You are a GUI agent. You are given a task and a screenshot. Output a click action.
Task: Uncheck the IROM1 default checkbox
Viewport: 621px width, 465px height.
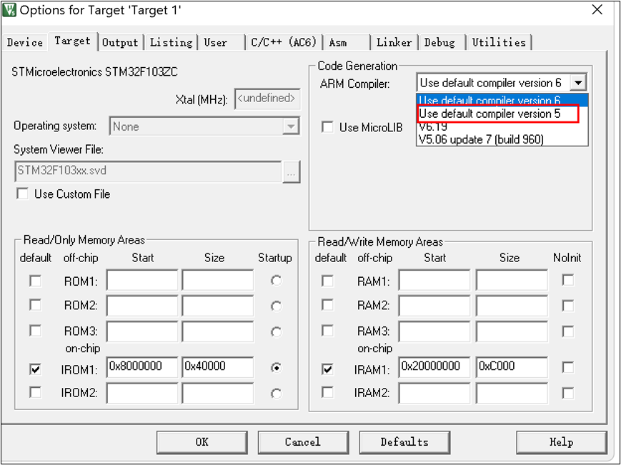click(35, 367)
